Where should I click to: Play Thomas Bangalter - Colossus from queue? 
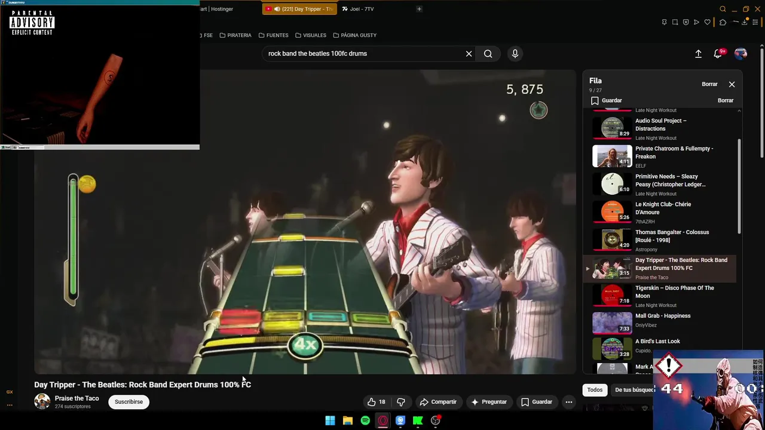pos(660,240)
